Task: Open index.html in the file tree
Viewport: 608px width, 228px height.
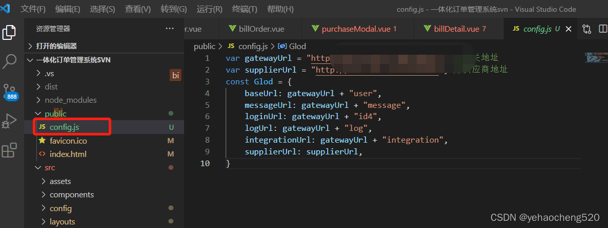Action: [x=104, y=154]
